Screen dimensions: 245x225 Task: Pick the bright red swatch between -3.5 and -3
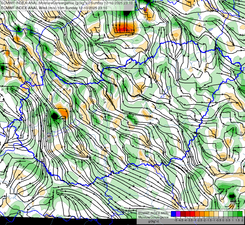tap(192, 214)
